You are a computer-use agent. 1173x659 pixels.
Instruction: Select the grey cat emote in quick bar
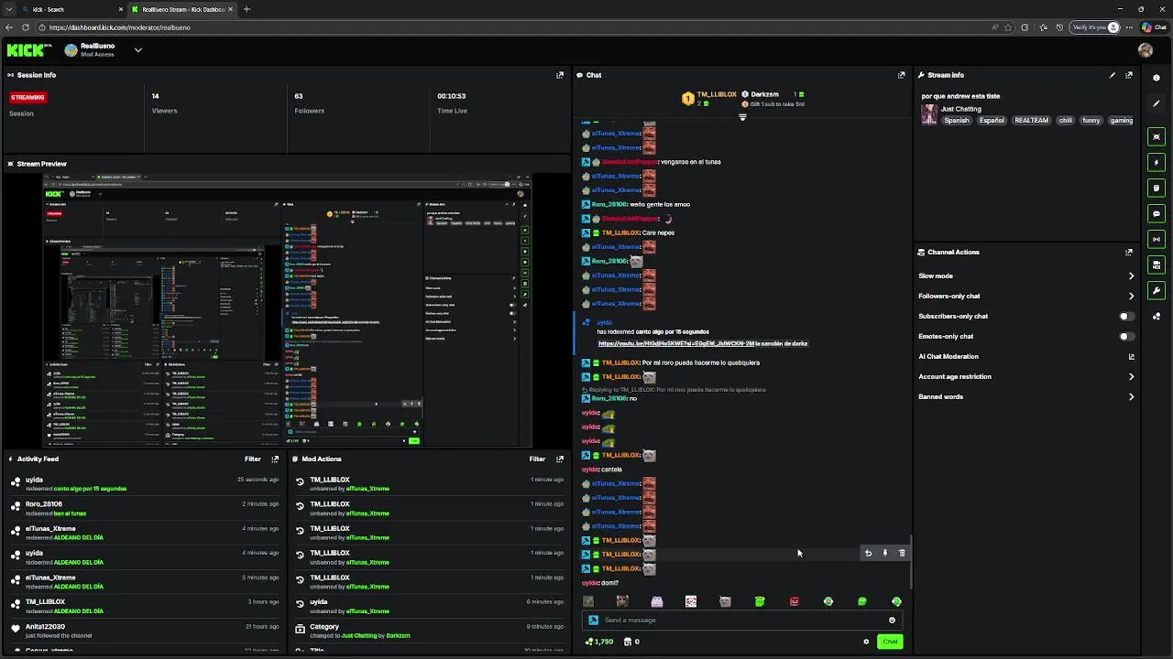pos(725,601)
